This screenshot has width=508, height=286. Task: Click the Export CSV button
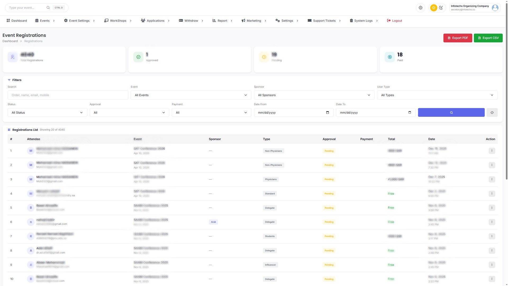[488, 38]
